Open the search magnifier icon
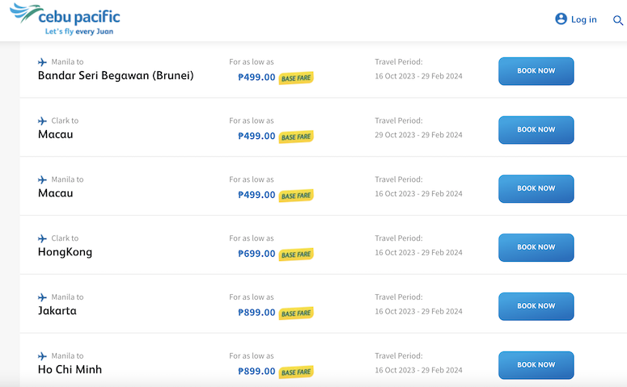 [x=618, y=20]
